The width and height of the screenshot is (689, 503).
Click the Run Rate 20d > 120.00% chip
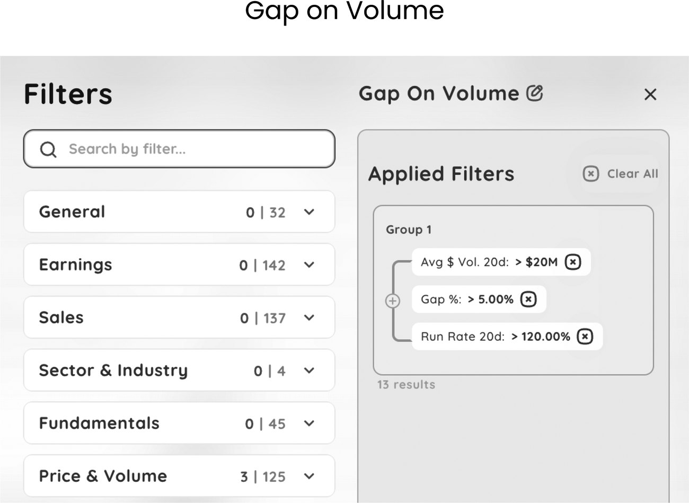(507, 337)
